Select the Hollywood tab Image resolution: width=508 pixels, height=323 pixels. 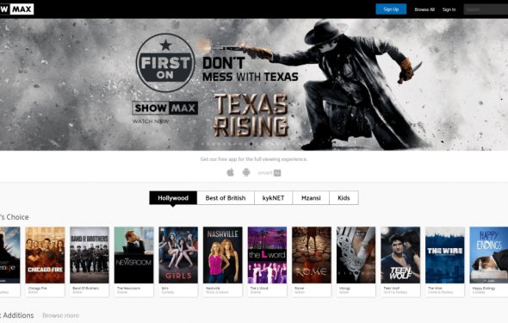pos(173,197)
